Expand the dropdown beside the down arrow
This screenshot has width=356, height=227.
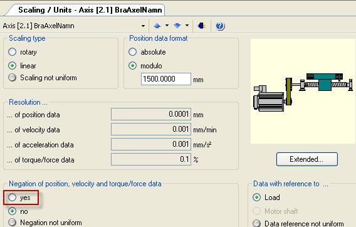coord(187,26)
